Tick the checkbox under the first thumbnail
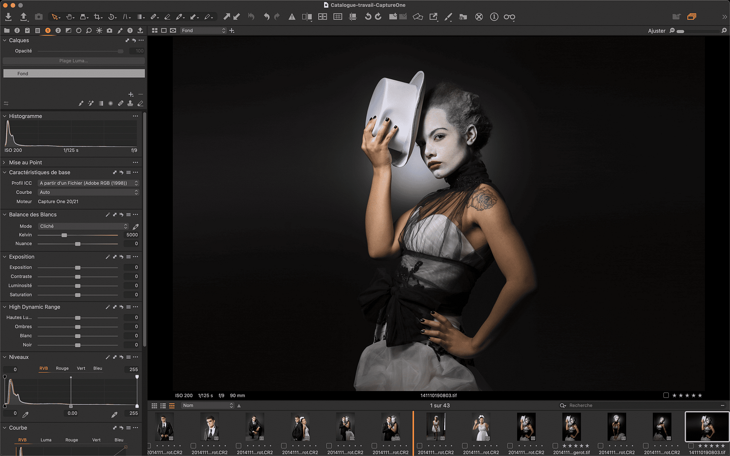Viewport: 730px width, 456px height. tap(149, 445)
